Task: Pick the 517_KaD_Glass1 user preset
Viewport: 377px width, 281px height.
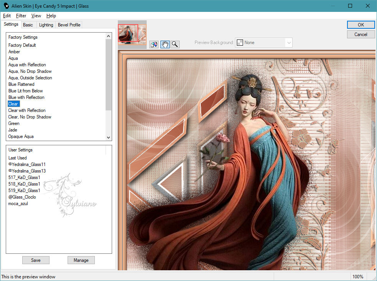Action: click(x=24, y=177)
